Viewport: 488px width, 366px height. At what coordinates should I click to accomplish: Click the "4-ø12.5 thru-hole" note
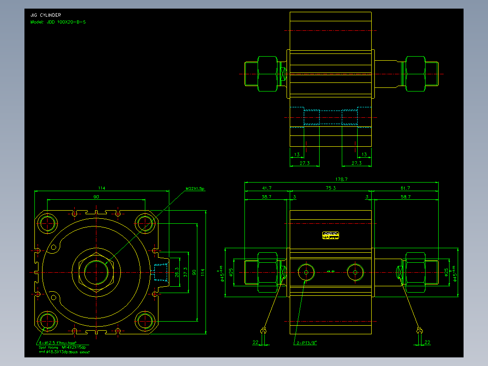[x=57, y=343]
